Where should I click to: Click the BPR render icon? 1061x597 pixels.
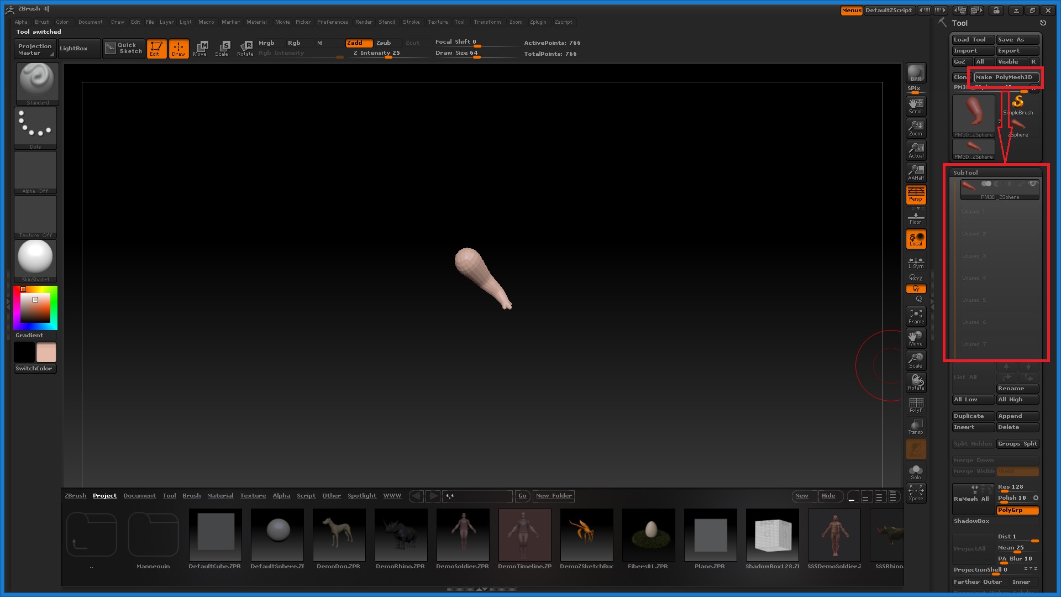[x=916, y=73]
